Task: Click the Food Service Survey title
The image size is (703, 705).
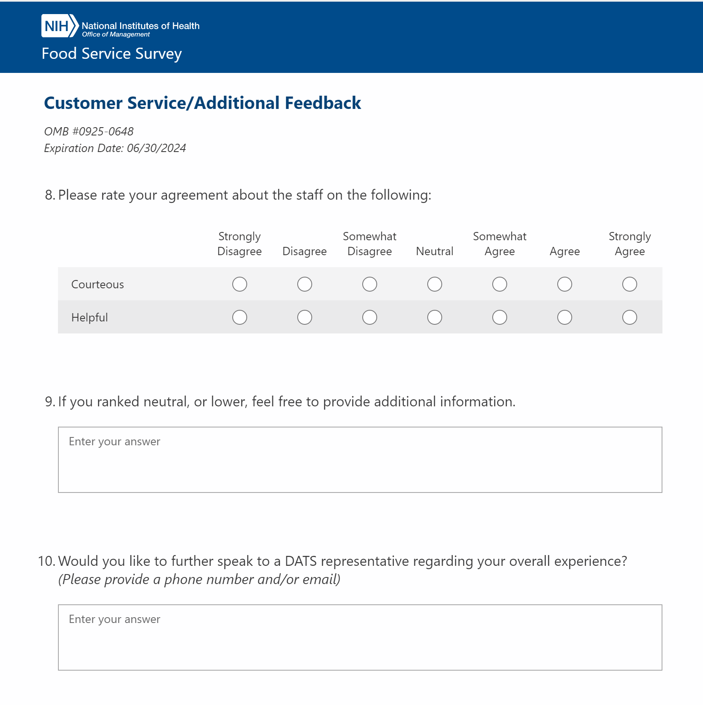Action: [112, 54]
